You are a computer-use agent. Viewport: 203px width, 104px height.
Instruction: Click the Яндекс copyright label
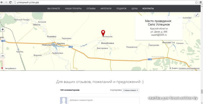point(174,68)
